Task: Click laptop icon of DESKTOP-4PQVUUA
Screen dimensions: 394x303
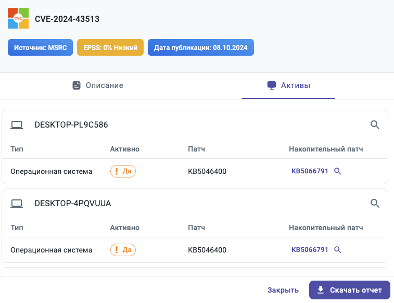Action: 17,203
